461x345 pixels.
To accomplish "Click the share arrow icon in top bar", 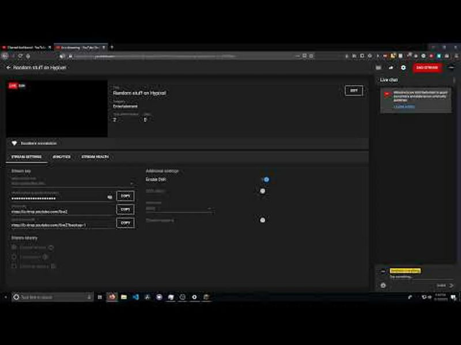I will (391, 67).
